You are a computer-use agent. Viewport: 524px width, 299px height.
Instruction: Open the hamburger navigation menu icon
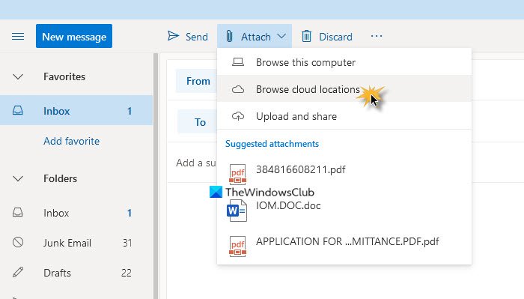click(x=18, y=36)
